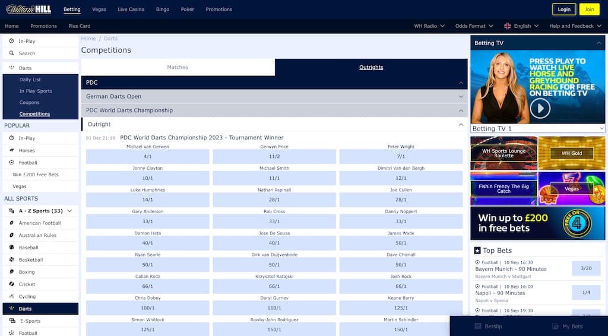
Task: Click the Cycling icon in sports list
Action: click(12, 296)
